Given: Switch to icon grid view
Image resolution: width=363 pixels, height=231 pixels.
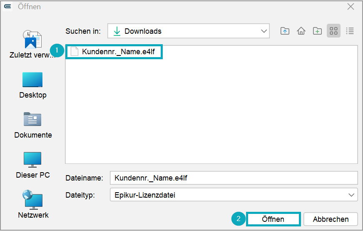Looking at the screenshot, I should [333, 30].
